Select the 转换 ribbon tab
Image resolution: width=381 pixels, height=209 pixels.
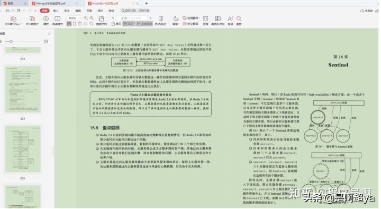[x=111, y=11]
